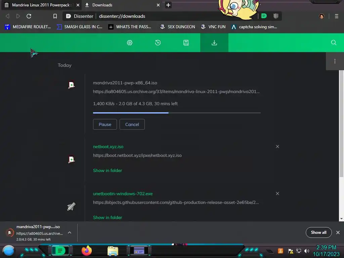
Task: Open Windows Start orb
Action: [8, 251]
